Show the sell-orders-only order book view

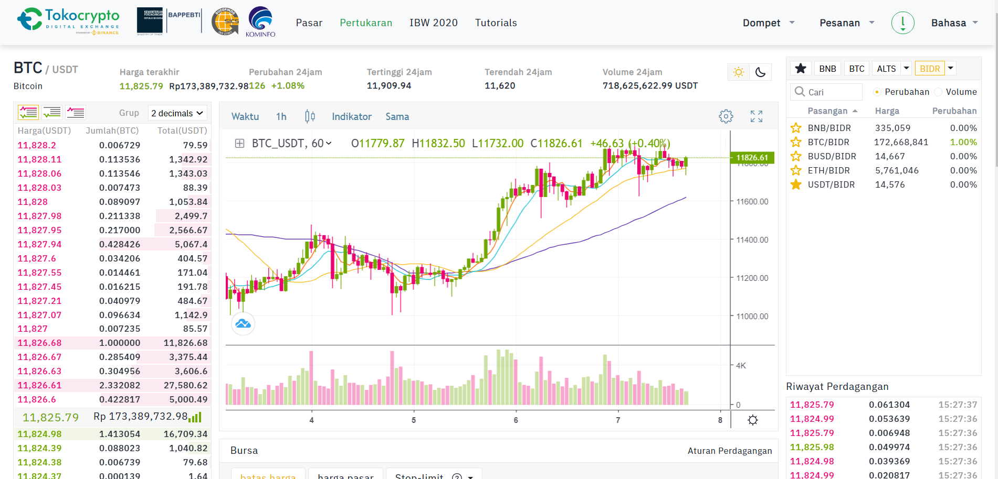pyautogui.click(x=76, y=113)
